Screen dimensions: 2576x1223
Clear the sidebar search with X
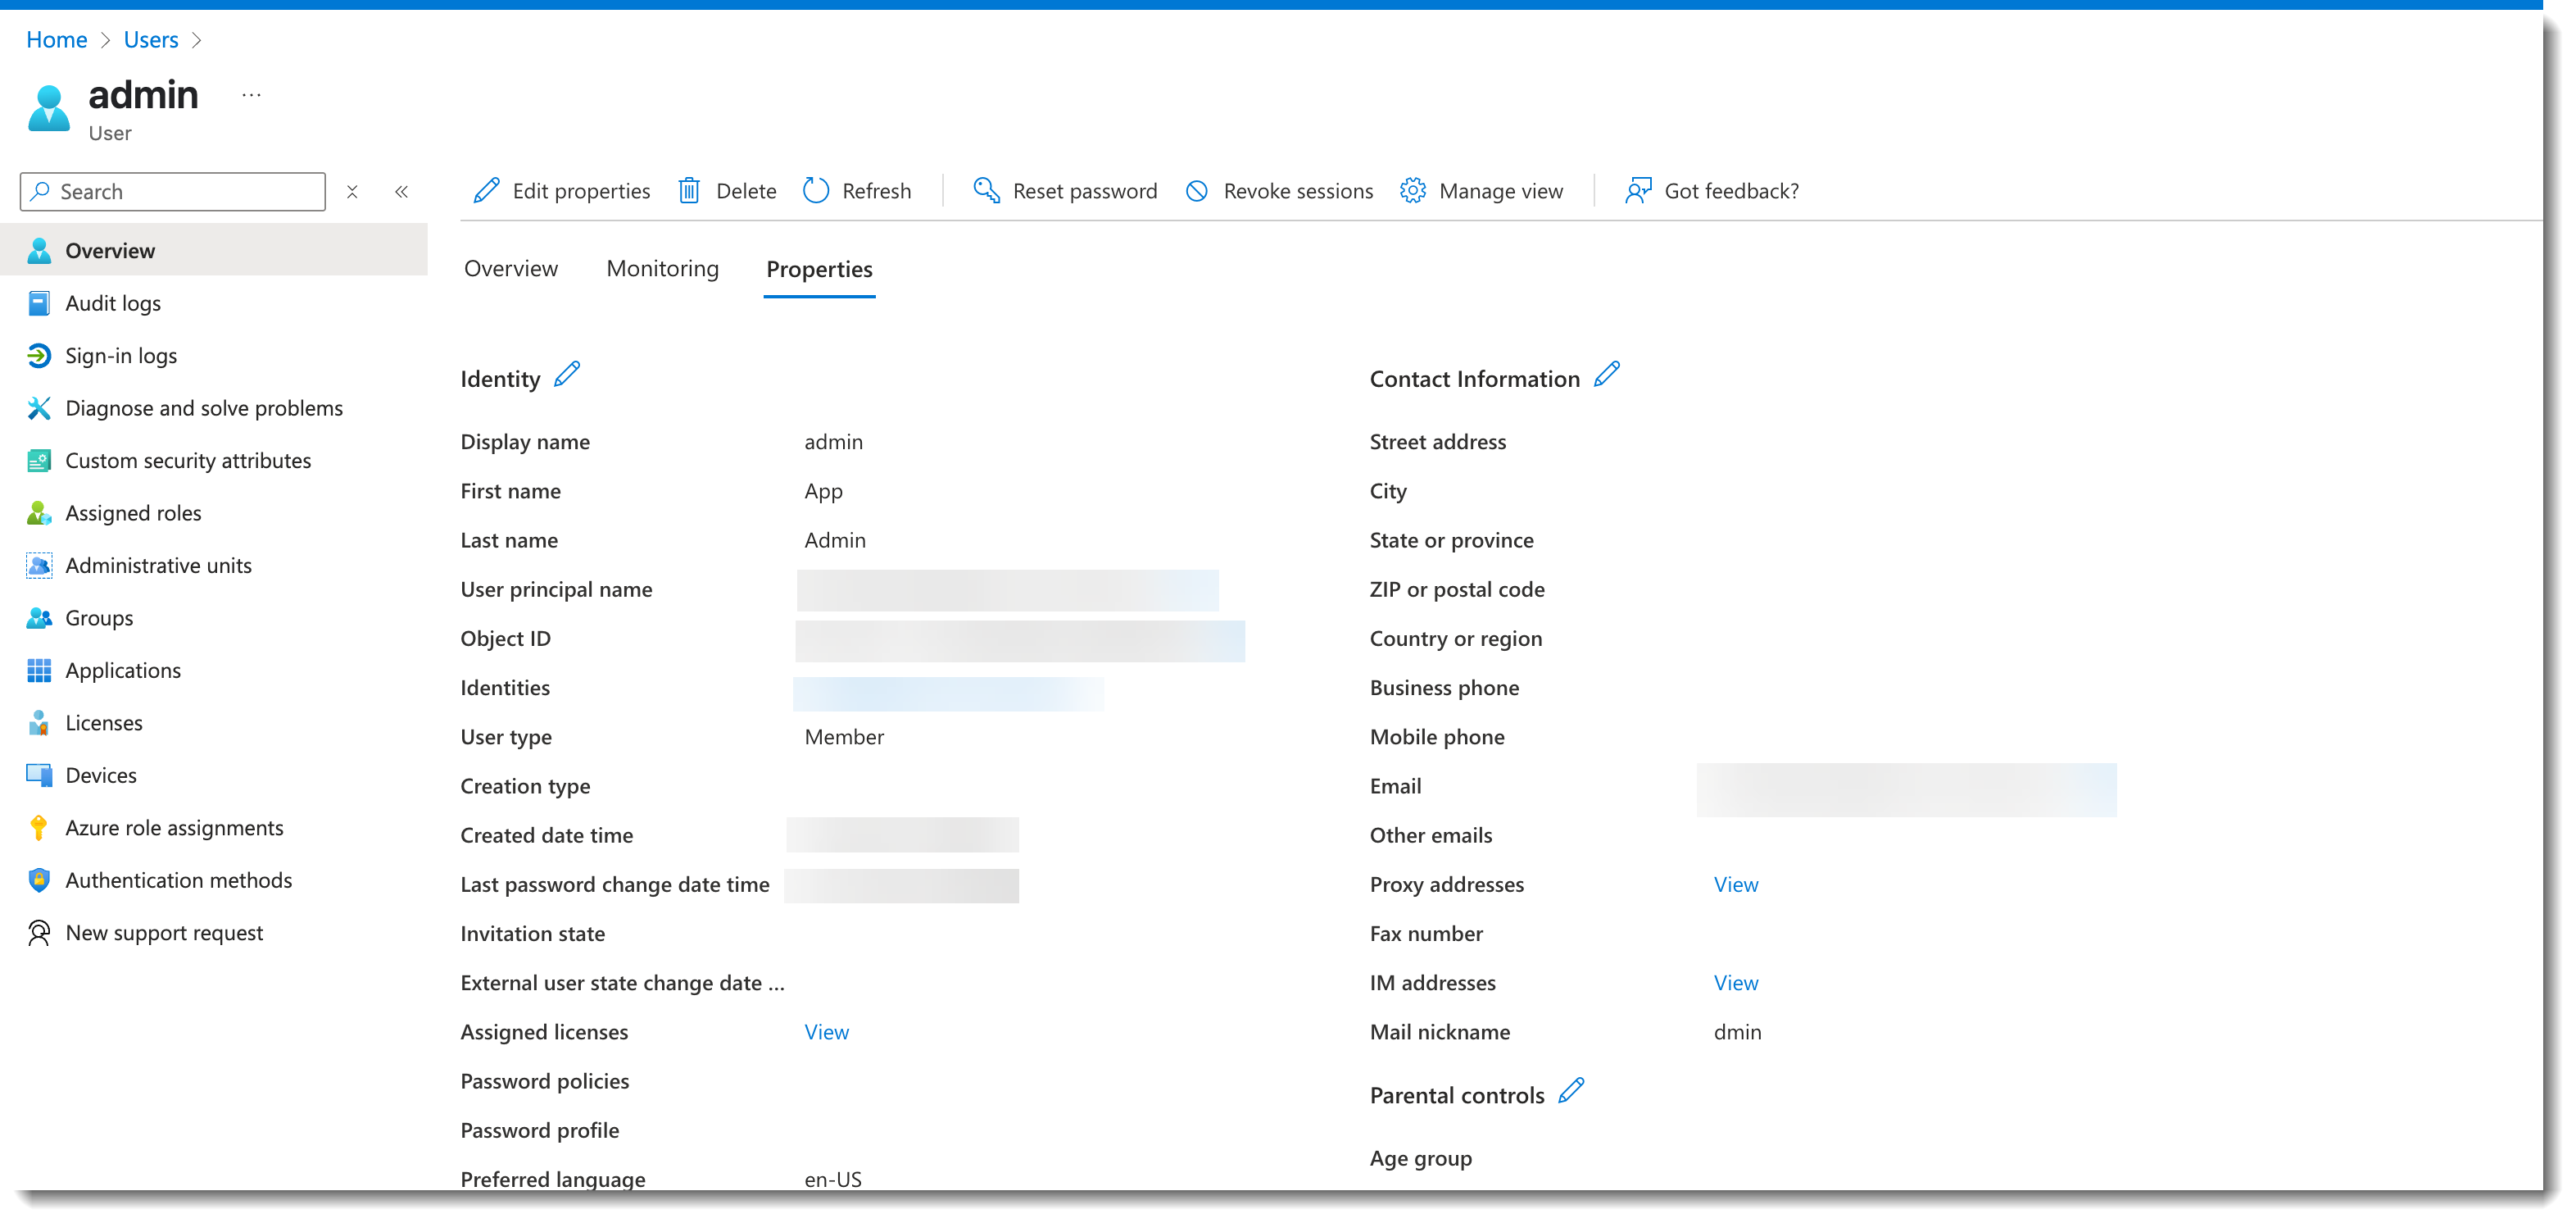[352, 192]
